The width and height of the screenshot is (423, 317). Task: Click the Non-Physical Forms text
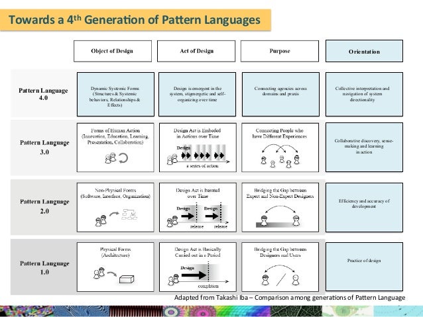(x=115, y=193)
